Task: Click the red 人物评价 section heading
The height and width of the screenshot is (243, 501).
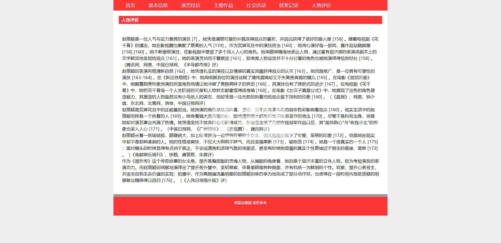Action: (130, 20)
